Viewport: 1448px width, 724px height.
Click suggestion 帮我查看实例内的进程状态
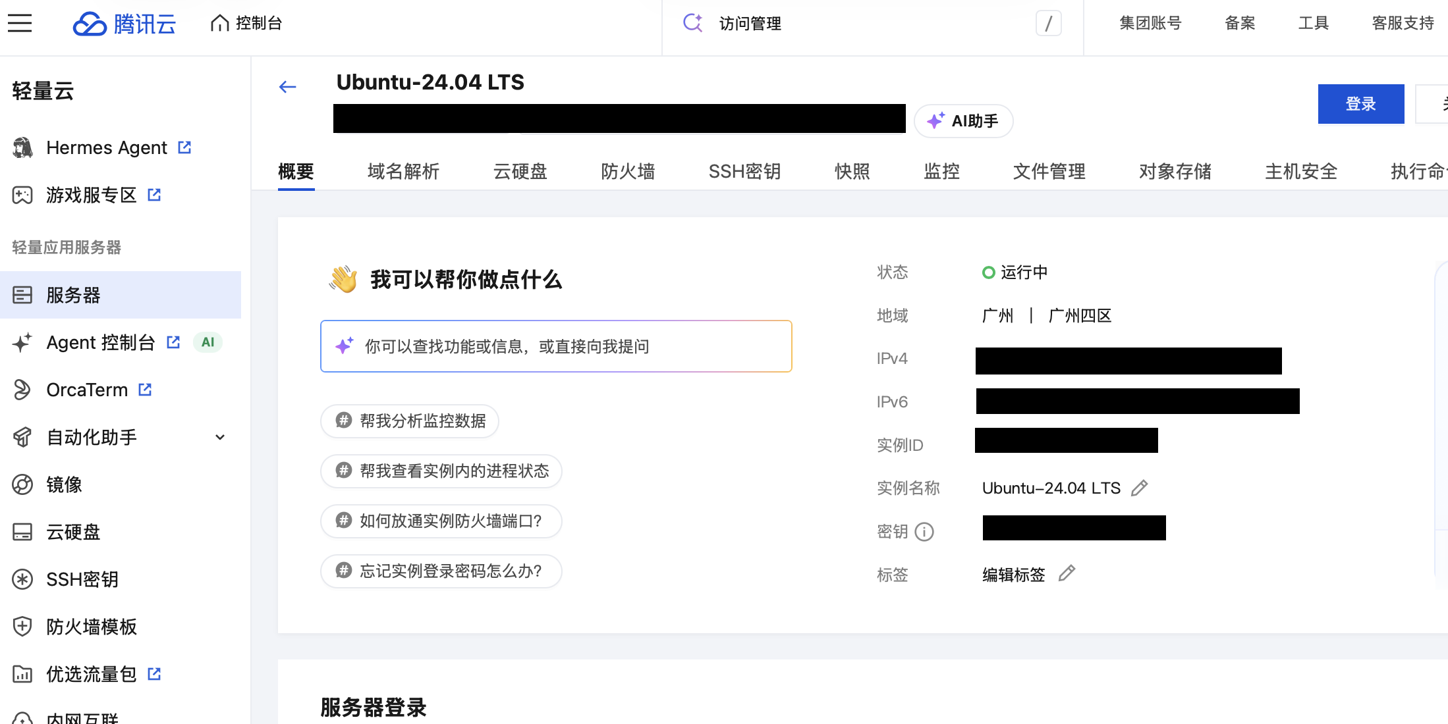tap(441, 471)
